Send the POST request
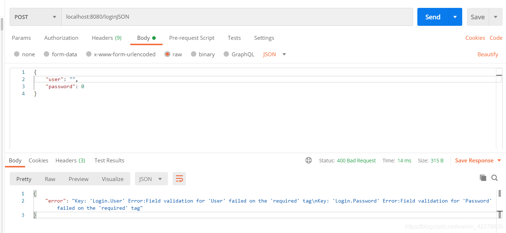 coord(433,17)
